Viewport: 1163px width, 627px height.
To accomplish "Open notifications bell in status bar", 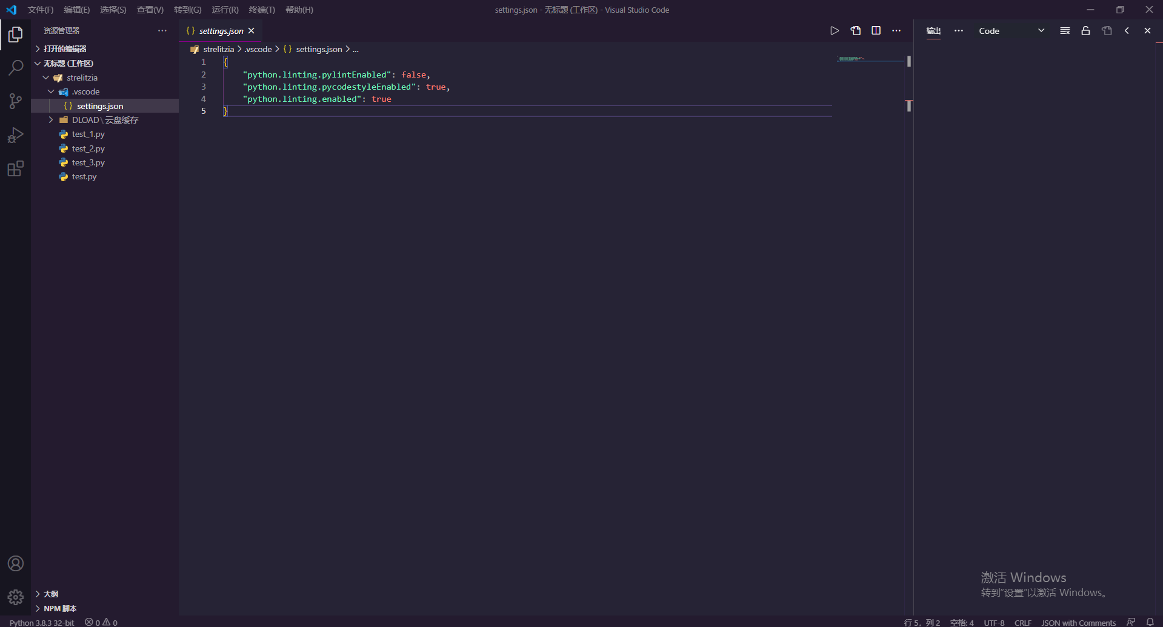I will point(1150,622).
